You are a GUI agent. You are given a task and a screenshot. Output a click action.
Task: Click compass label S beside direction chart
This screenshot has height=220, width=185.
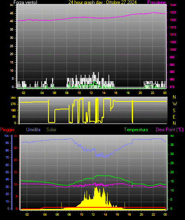(x=174, y=111)
